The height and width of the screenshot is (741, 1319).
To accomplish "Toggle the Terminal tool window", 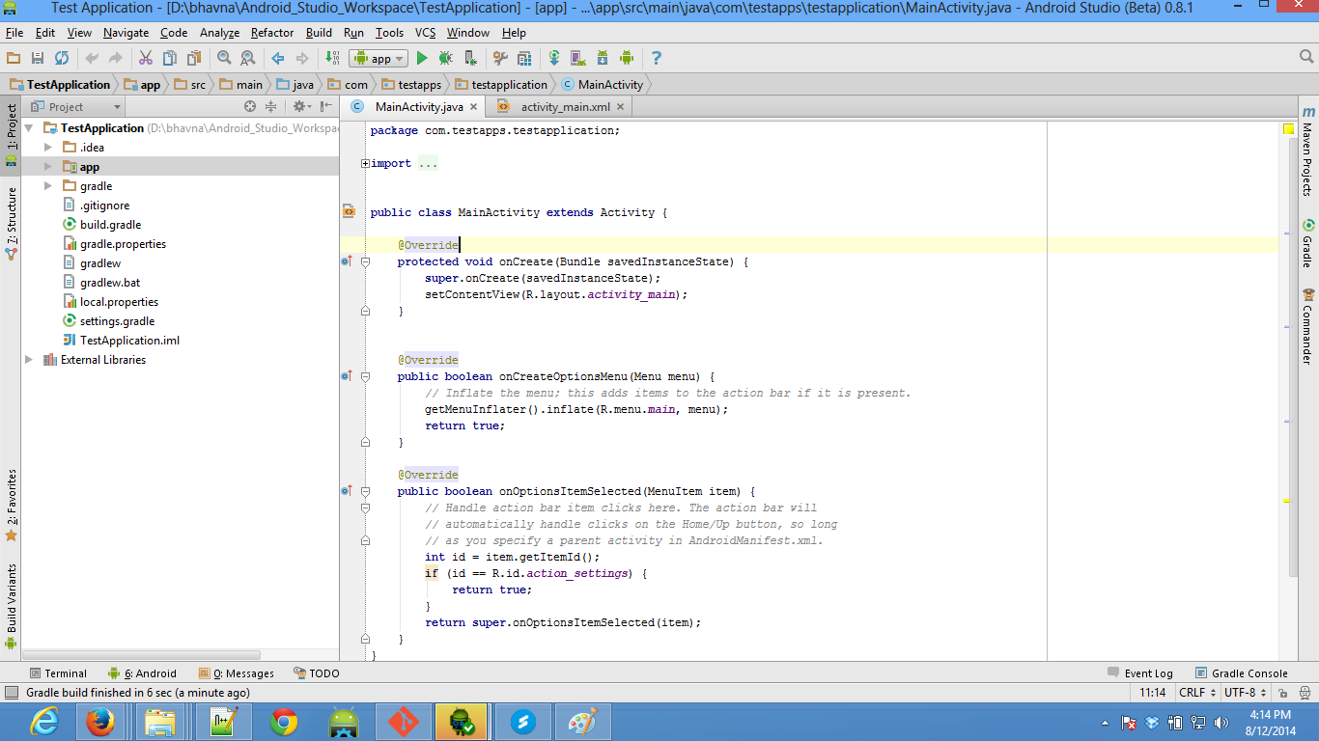I will [58, 673].
